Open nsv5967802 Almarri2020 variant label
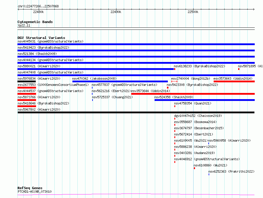263x198 pixels. (x=39, y=109)
